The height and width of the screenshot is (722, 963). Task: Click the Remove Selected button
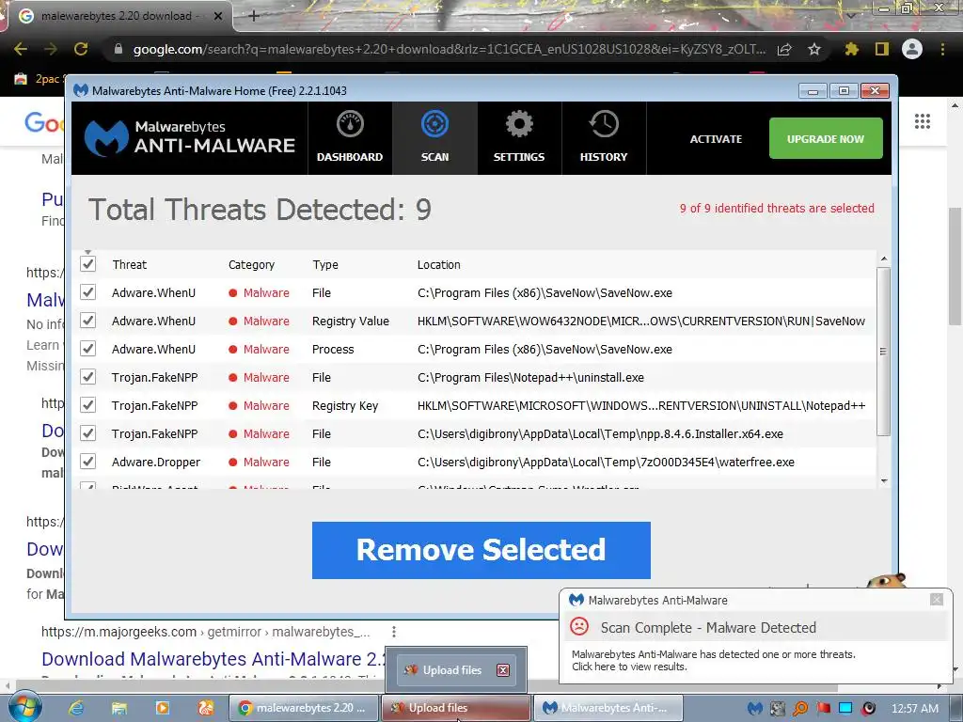(x=481, y=550)
